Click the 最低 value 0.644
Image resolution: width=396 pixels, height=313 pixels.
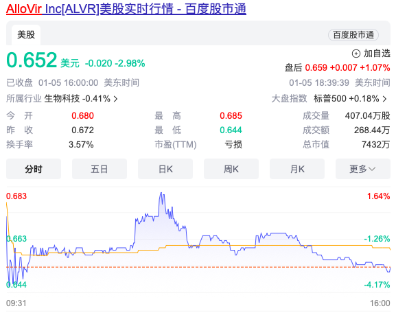(231, 130)
